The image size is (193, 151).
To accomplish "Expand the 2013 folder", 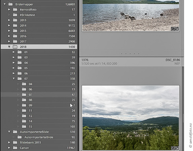I will [x=9, y=20].
